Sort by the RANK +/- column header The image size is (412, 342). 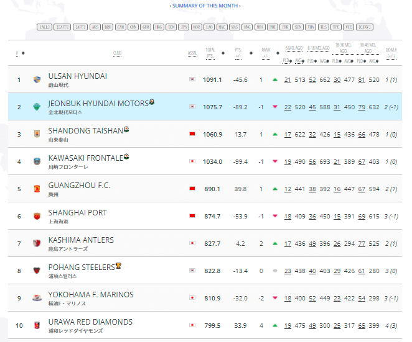click(x=266, y=52)
